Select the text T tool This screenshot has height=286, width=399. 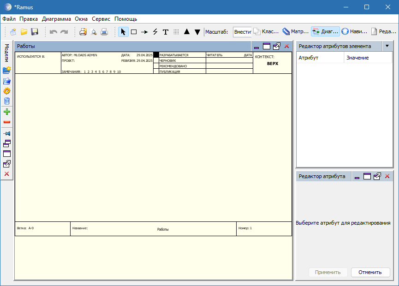166,32
